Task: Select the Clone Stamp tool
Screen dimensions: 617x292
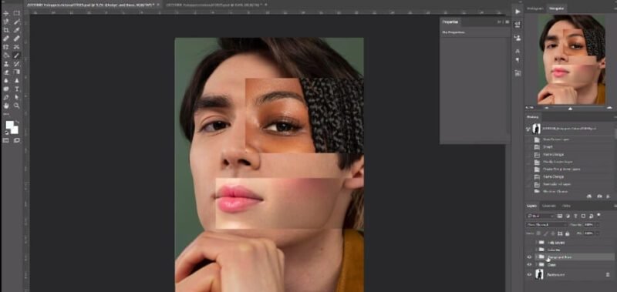Action: pyautogui.click(x=6, y=63)
